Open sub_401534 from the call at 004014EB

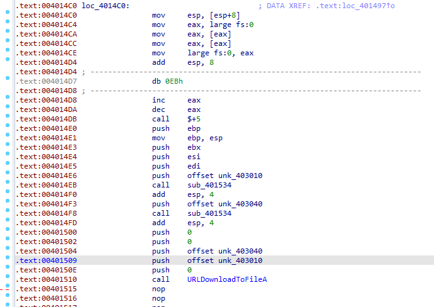(209, 185)
